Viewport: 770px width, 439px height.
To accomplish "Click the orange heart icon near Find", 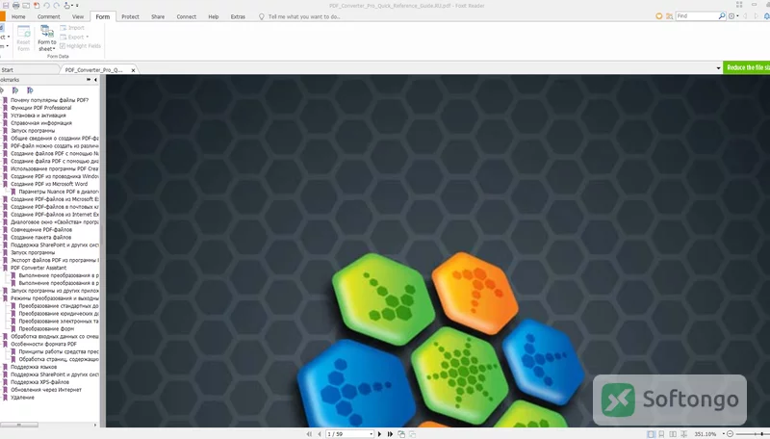I will [659, 16].
